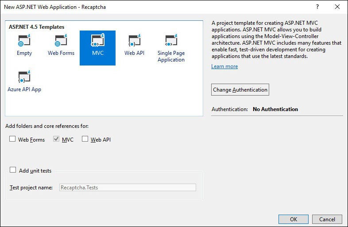
Task: Click the 'Test project name:' label
Action: pyautogui.click(x=31, y=188)
